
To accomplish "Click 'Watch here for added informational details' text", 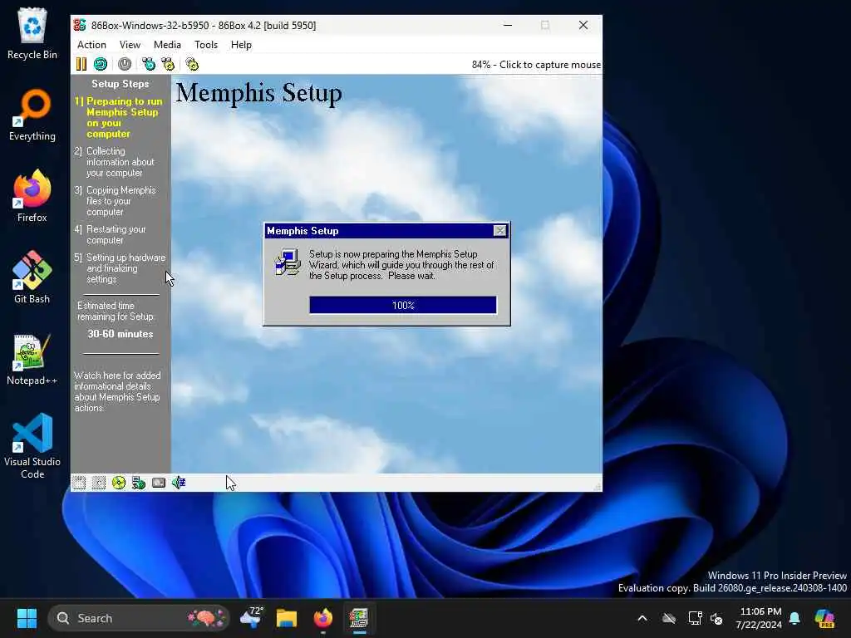I will tap(117, 391).
